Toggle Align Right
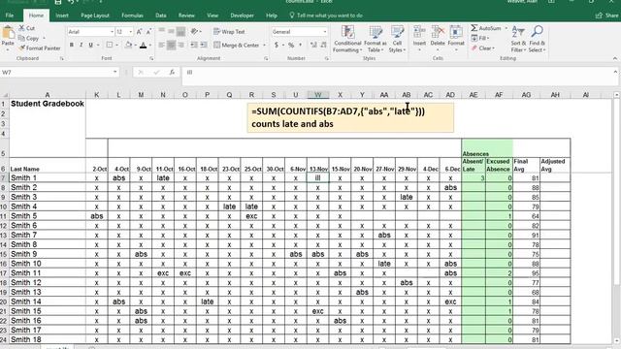Screen dimensions: 621x349 coord(181,46)
